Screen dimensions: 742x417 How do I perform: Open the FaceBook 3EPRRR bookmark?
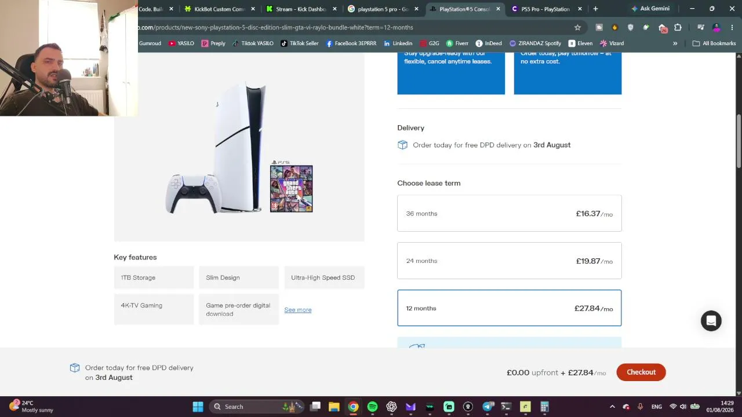[351, 43]
